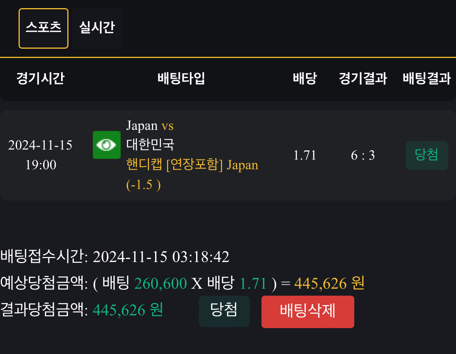The height and width of the screenshot is (354, 456).
Task: Click the 경기결과 column header
Action: (x=363, y=78)
